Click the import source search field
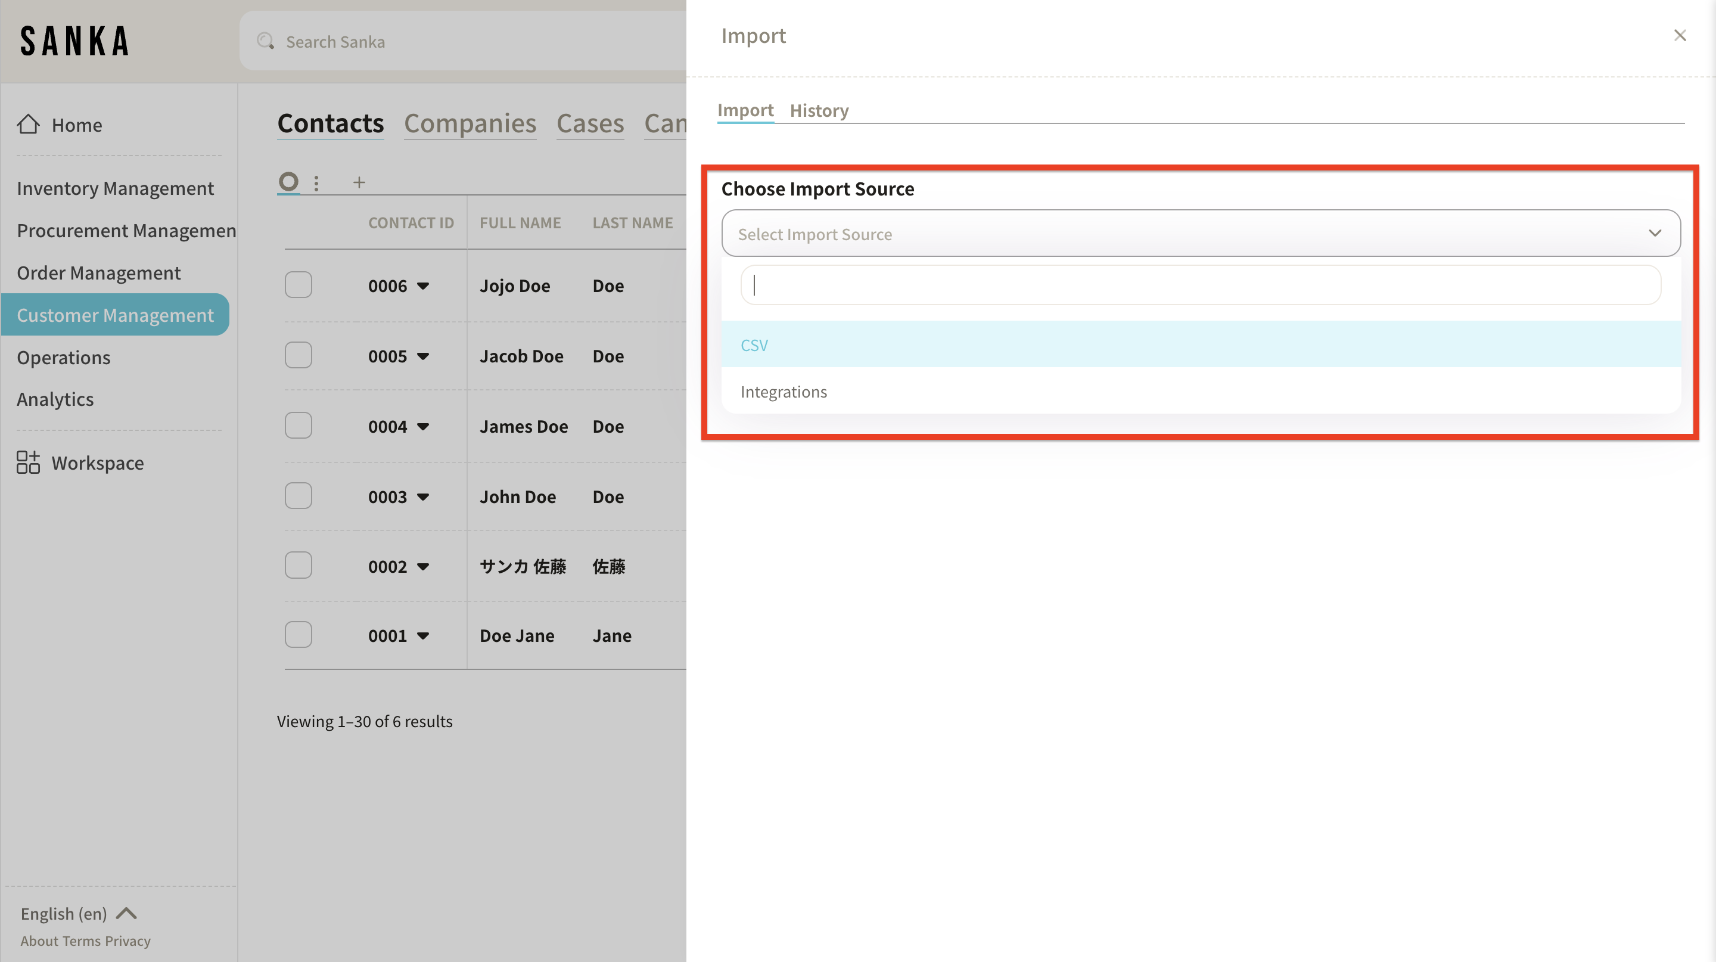This screenshot has width=1716, height=962. 1201,285
